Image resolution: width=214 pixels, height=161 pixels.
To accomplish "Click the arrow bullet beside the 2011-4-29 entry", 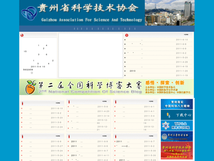I will [x=125, y=62].
